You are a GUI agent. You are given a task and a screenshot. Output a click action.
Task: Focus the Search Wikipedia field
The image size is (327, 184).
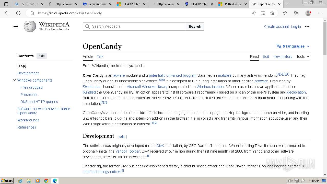click(134, 27)
